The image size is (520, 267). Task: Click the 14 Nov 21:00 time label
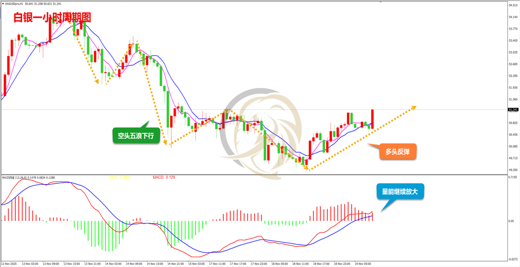click(175, 264)
